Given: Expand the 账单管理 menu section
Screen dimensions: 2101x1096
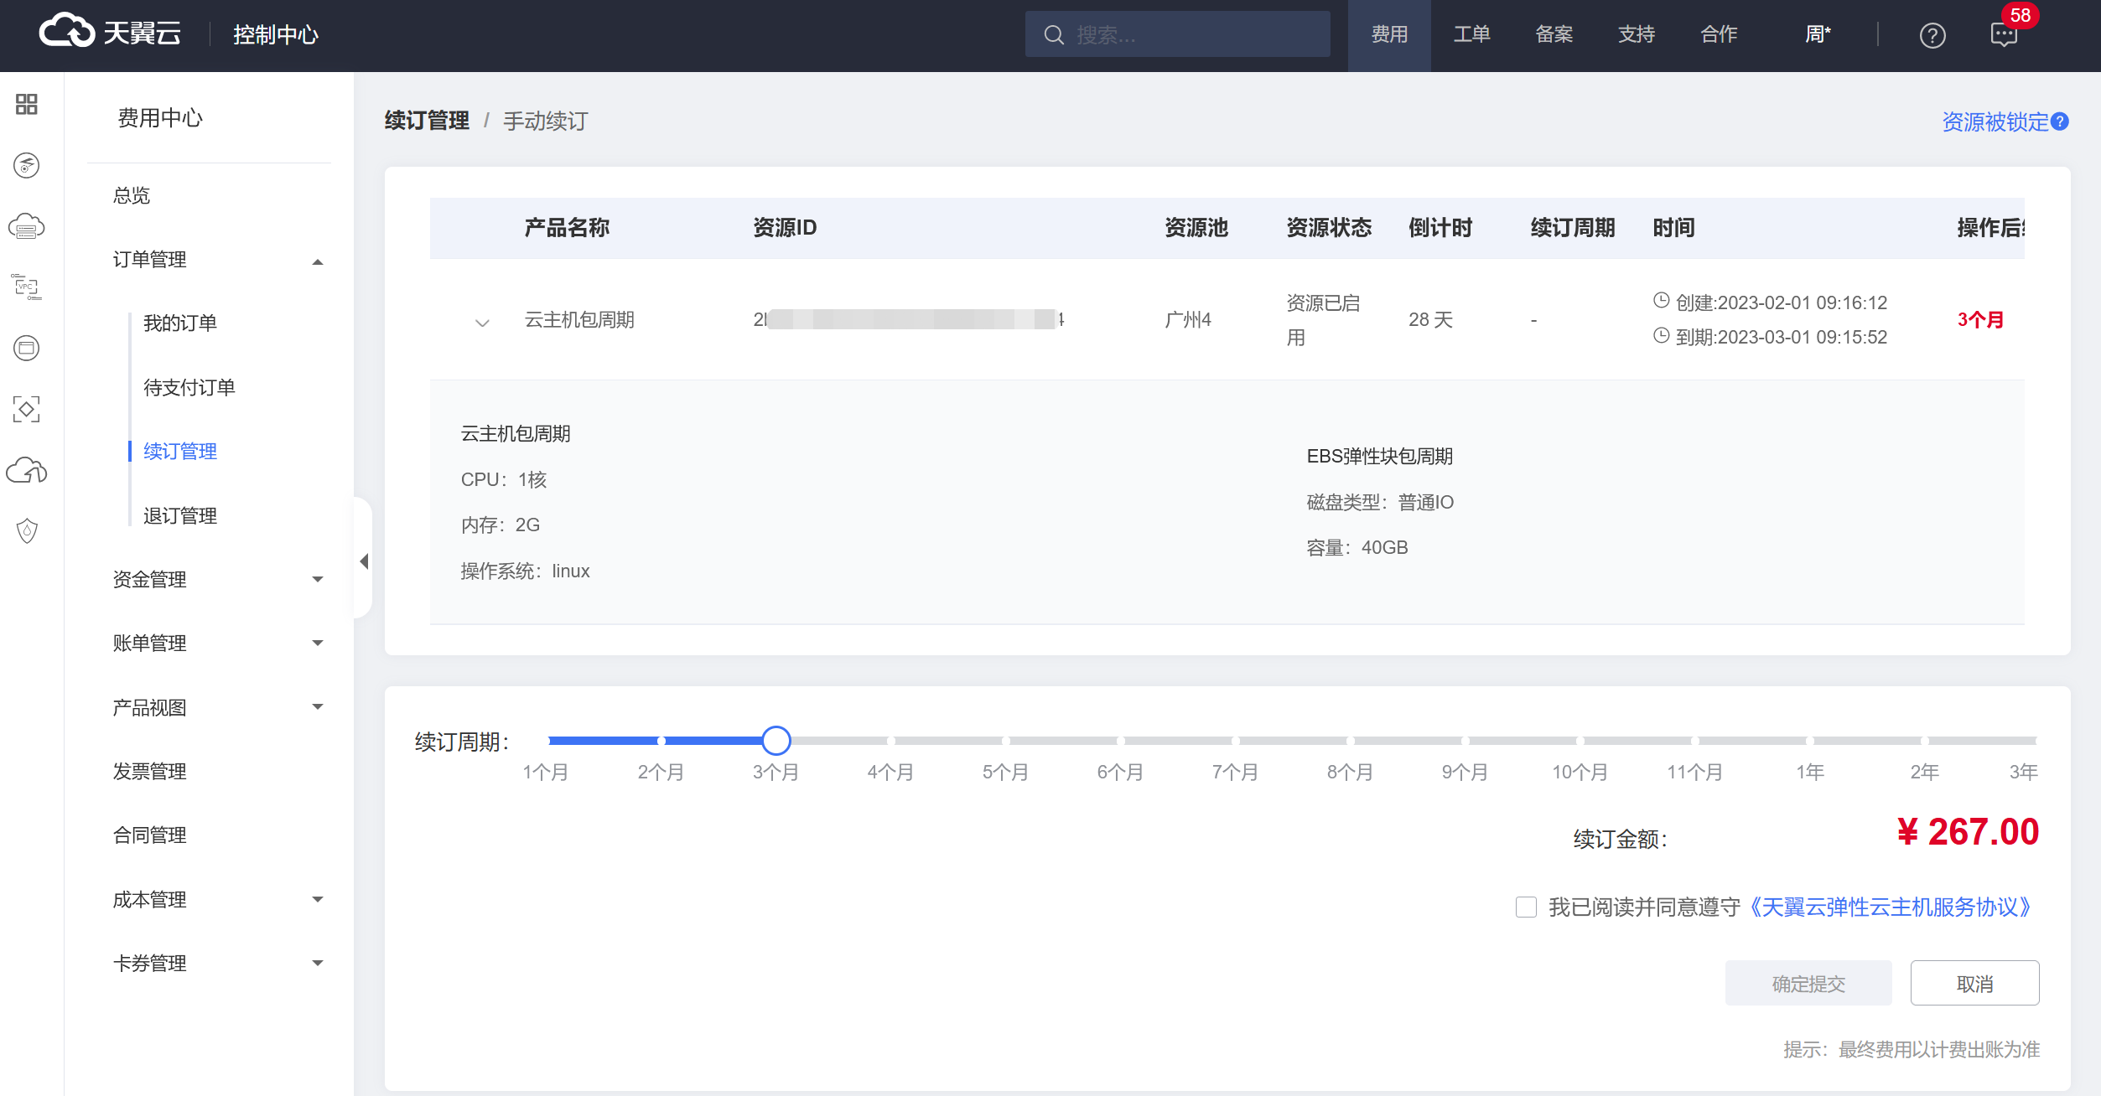Looking at the screenshot, I should [318, 643].
